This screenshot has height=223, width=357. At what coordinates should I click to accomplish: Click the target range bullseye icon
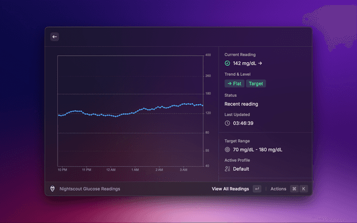pos(228,150)
